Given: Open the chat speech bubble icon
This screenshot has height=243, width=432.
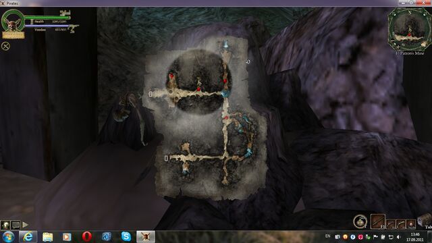Looking at the screenshot, I should click(x=16, y=225).
